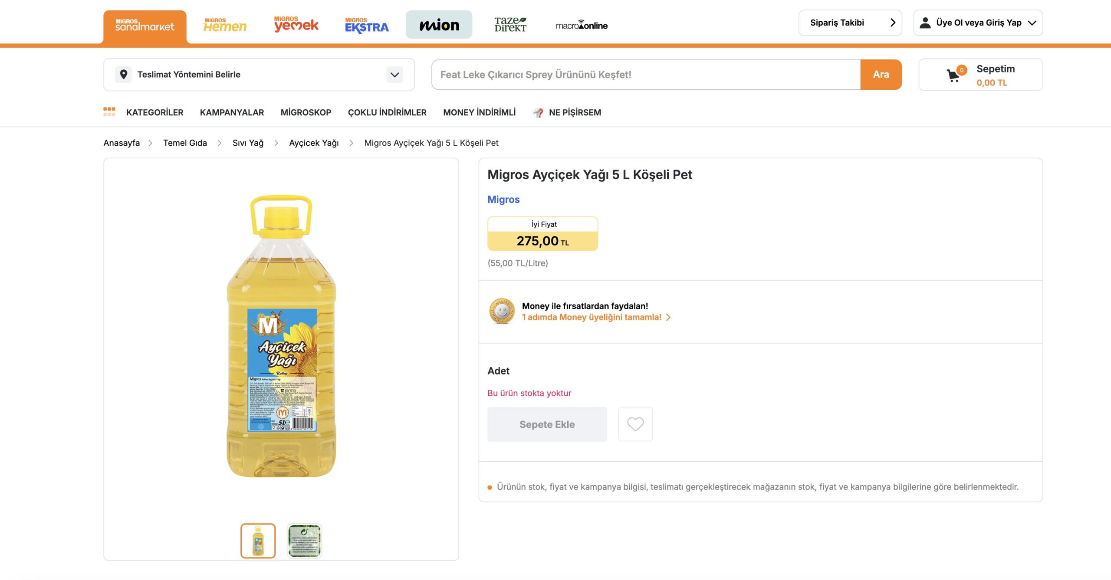Click the Migros Sanalmarket logo tab
Screen dimensions: 1111x580
(145, 26)
